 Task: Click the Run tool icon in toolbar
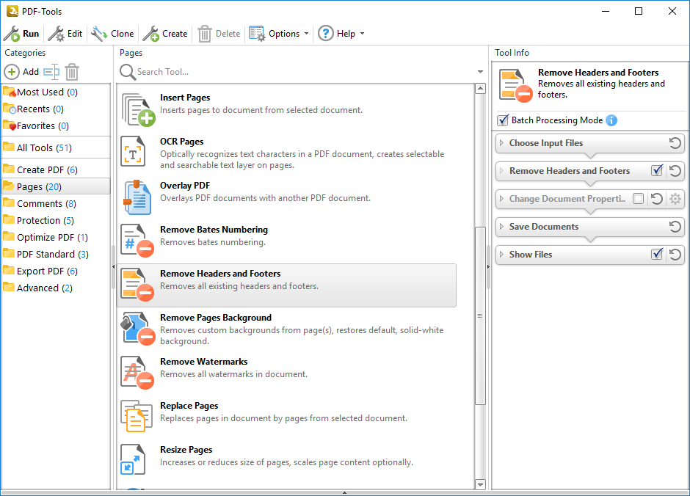[12, 34]
